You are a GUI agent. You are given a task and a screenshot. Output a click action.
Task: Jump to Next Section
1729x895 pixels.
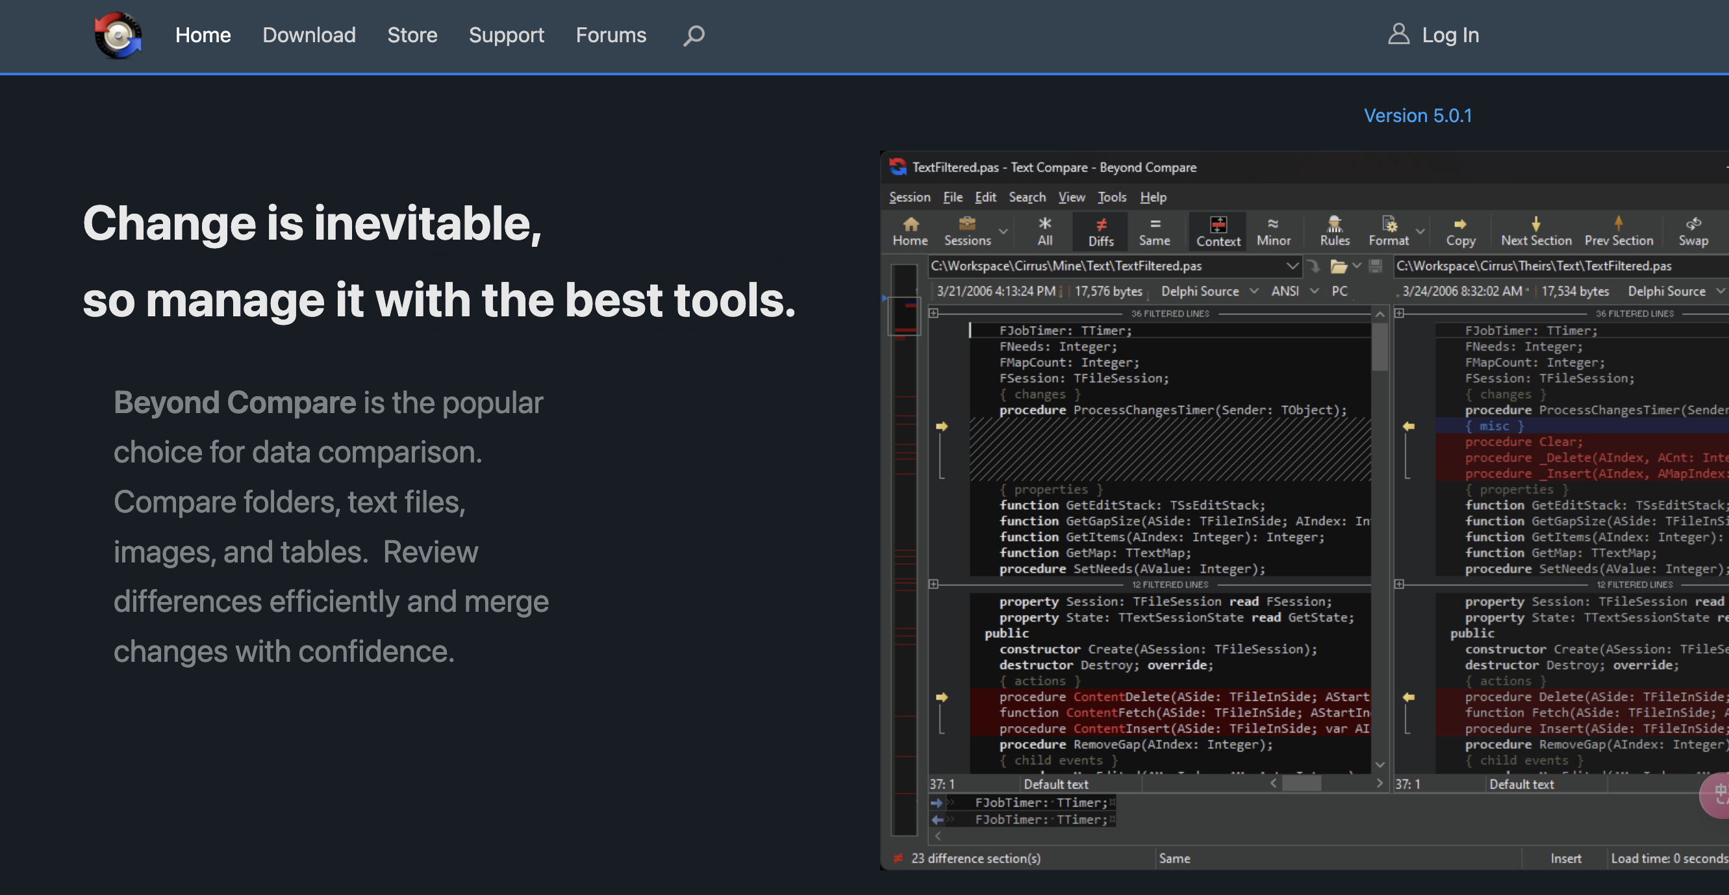point(1535,231)
